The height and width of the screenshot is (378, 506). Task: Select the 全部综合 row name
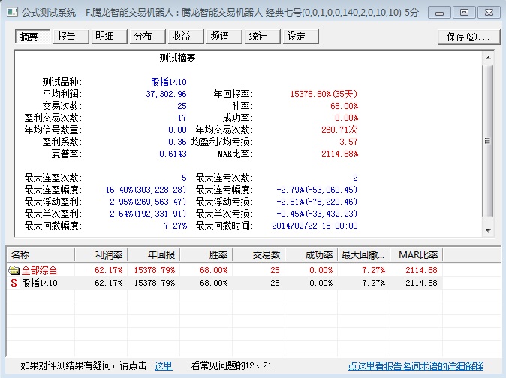39,270
